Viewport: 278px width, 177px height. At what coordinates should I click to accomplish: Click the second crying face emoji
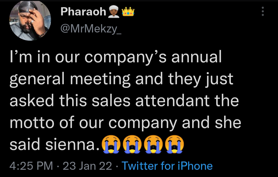click(x=132, y=144)
